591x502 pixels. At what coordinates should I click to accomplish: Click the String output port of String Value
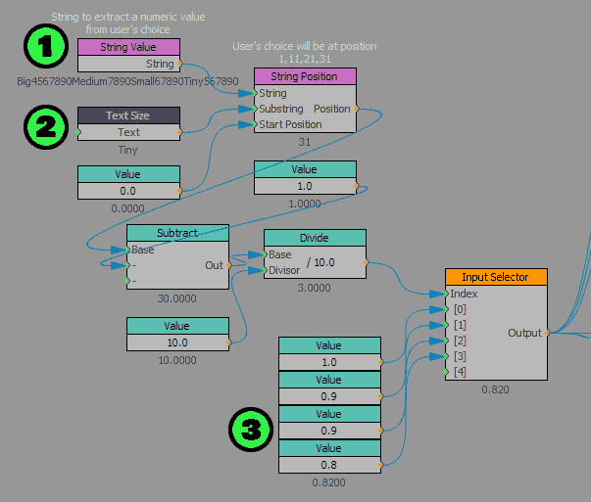coord(179,64)
